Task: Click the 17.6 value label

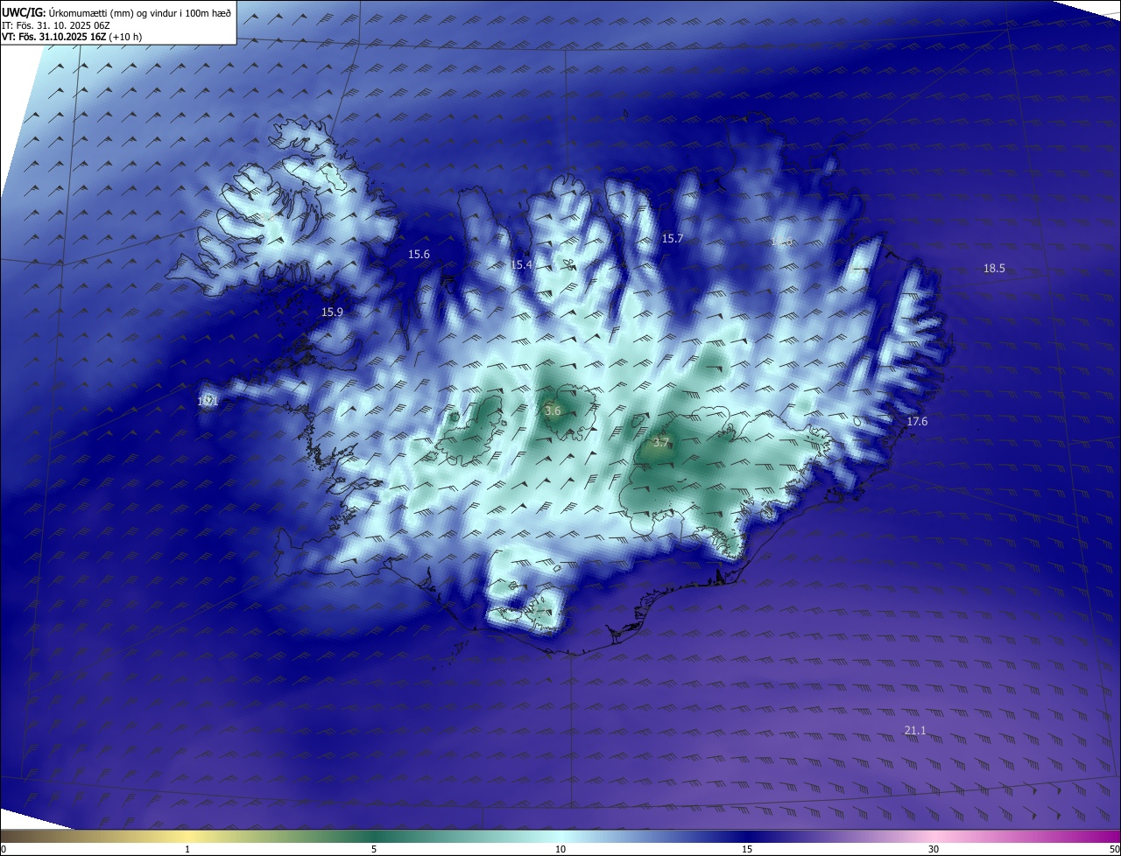Action: [917, 422]
